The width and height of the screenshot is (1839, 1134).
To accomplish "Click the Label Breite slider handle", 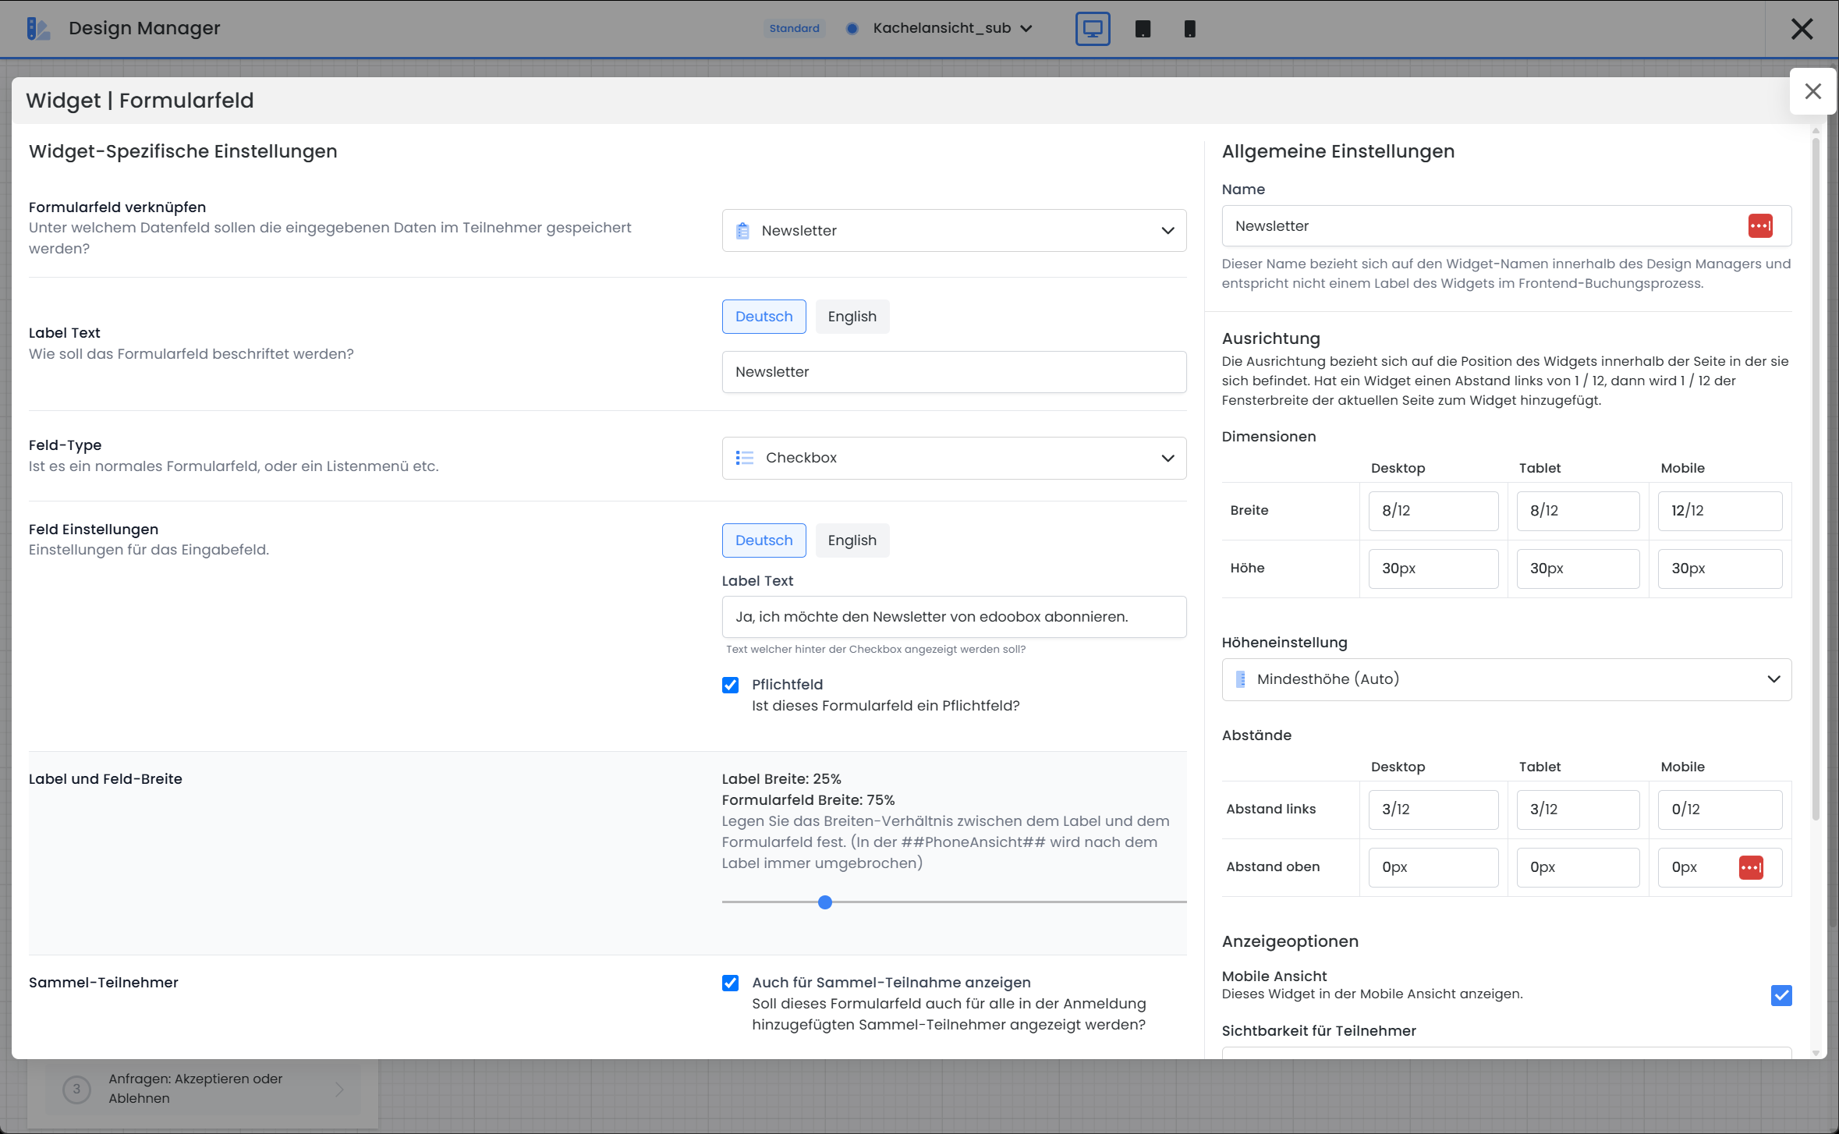I will tap(825, 902).
